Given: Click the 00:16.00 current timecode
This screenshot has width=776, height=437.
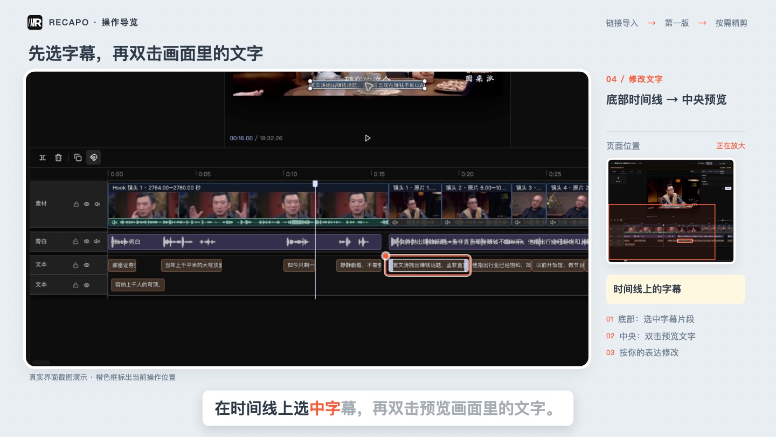Looking at the screenshot, I should tap(241, 138).
